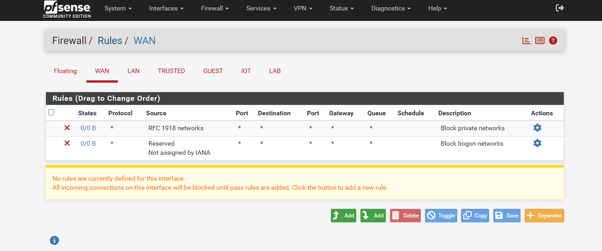Image resolution: width=602 pixels, height=251 pixels.
Task: Click the Save button
Action: (x=507, y=216)
